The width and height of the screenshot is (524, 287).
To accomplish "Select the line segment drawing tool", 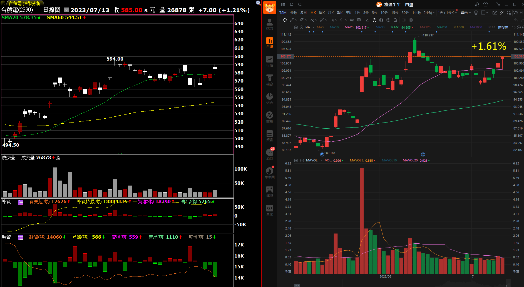I will (x=292, y=20).
